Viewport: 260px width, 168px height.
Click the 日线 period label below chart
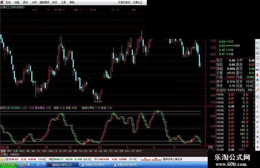(x=210, y=147)
